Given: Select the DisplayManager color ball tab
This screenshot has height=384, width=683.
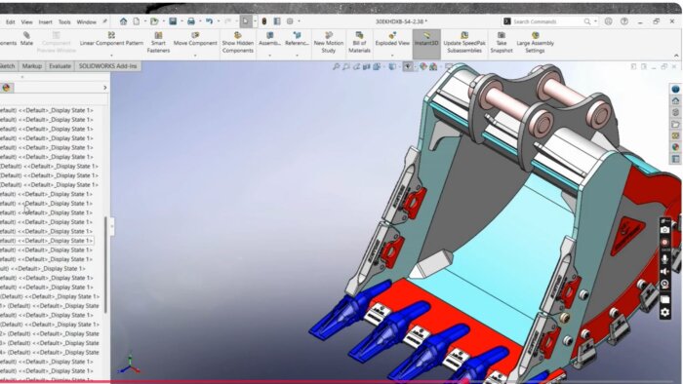Looking at the screenshot, I should coord(6,88).
